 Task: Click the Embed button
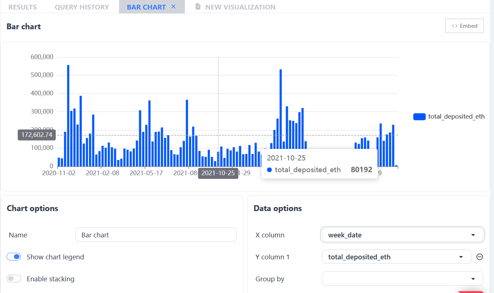[x=464, y=26]
